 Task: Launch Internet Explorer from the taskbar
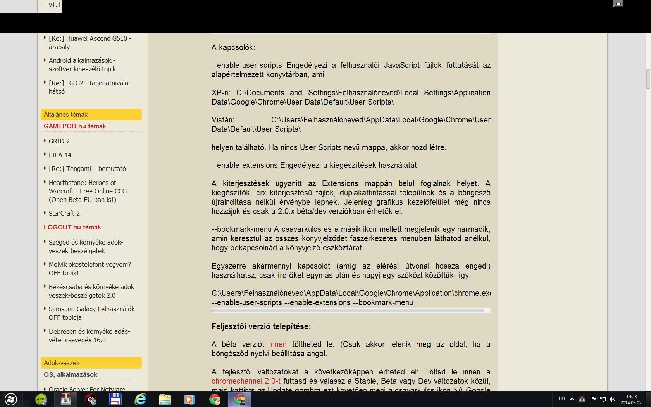click(140, 399)
